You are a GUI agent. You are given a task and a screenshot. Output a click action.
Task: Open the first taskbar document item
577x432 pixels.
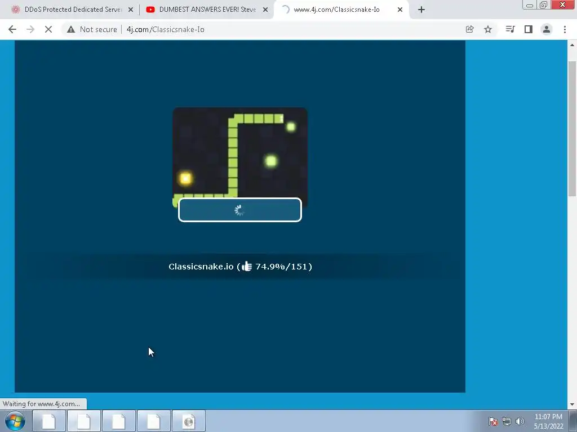48,421
